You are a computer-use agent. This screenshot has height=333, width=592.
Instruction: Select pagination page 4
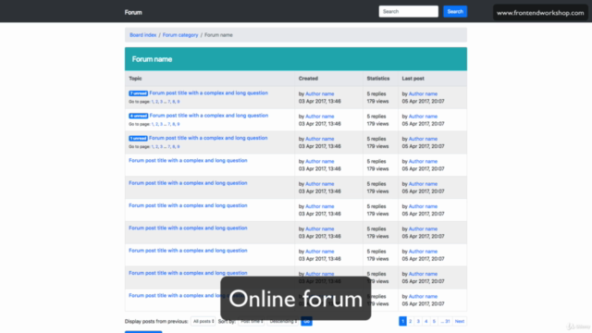pyautogui.click(x=426, y=321)
